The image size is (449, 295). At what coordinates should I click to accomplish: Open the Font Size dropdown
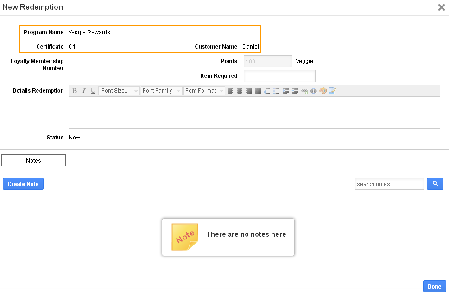coord(119,91)
